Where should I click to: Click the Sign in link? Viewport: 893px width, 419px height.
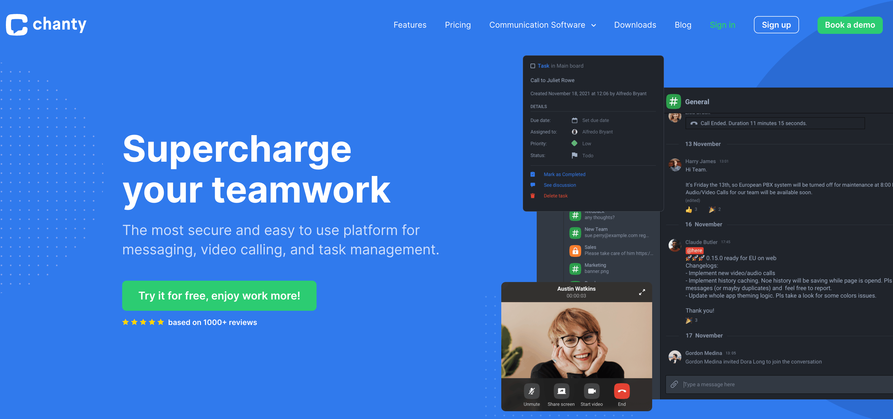click(x=723, y=25)
